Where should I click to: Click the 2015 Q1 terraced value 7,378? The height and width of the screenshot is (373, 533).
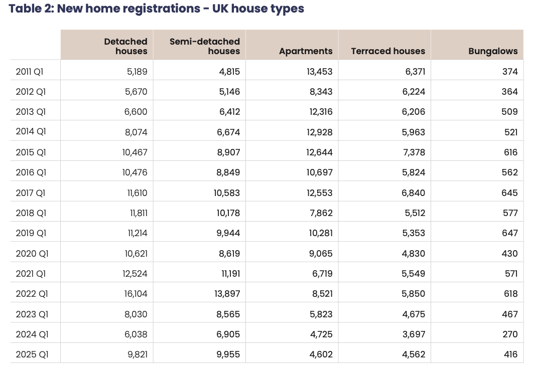pyautogui.click(x=414, y=152)
